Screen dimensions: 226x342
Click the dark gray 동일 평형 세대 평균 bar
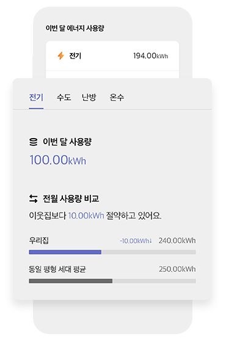tap(71, 281)
